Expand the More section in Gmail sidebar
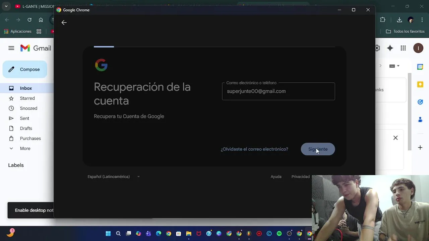Image resolution: width=429 pixels, height=241 pixels. (25, 148)
